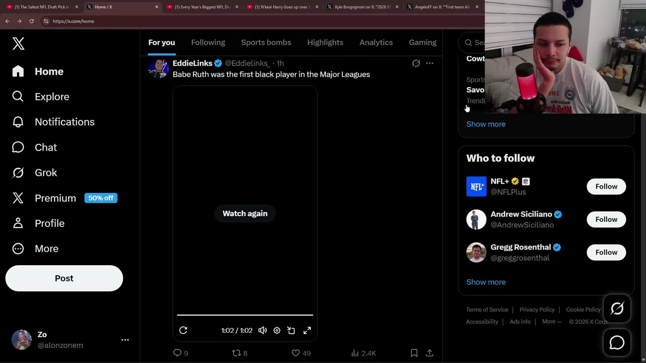Open Ads info link

coord(520,322)
